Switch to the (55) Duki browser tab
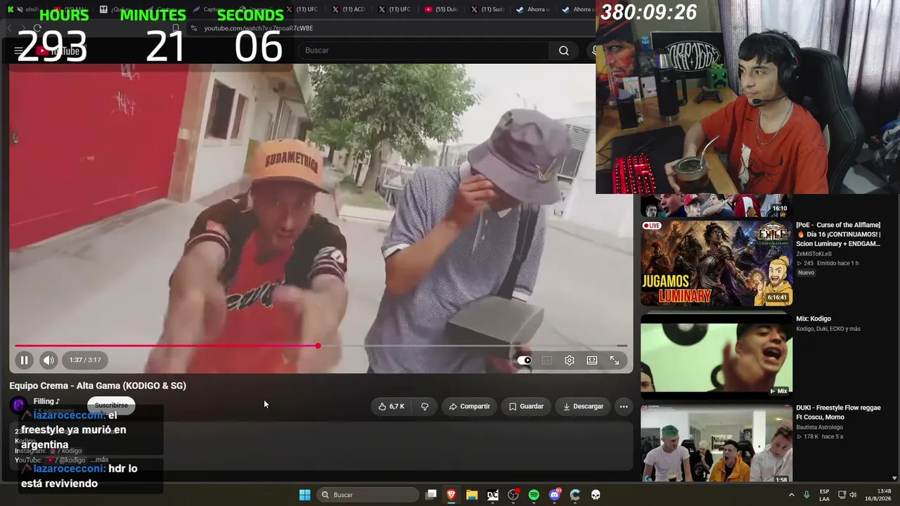 (442, 9)
